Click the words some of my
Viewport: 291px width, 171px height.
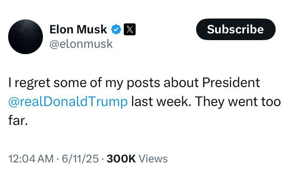89,83
